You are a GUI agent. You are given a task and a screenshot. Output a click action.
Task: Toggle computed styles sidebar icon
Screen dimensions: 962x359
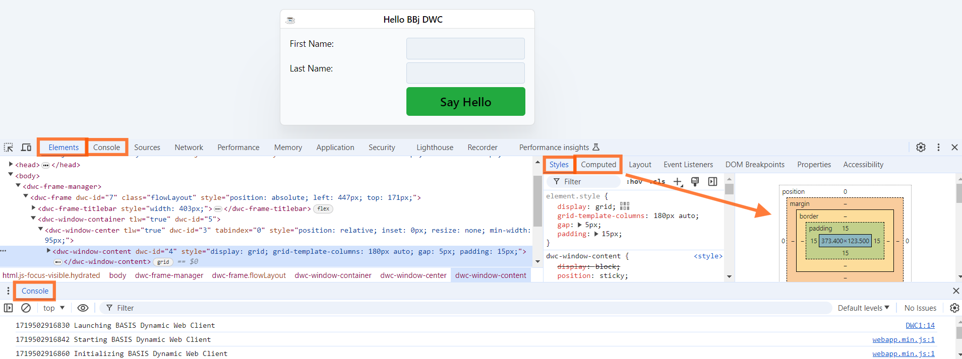point(712,181)
